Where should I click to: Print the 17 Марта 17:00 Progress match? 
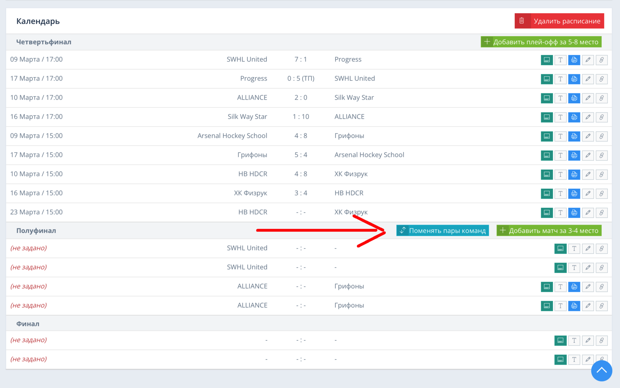tap(574, 79)
